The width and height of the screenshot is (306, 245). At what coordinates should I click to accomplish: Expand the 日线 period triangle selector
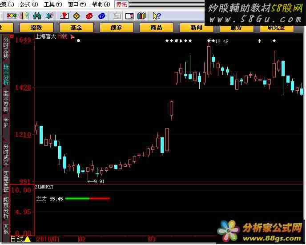pos(27,239)
